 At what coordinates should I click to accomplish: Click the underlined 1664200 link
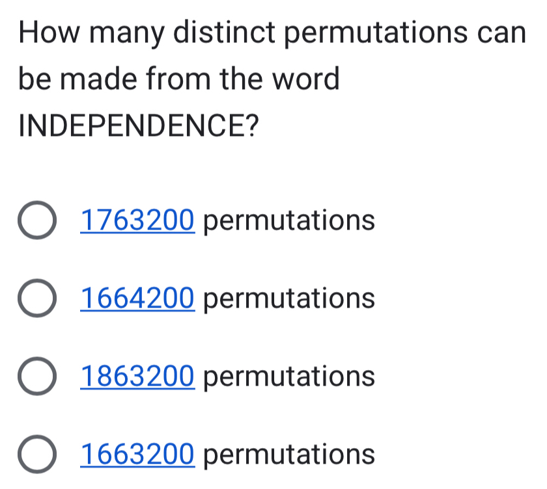(137, 298)
